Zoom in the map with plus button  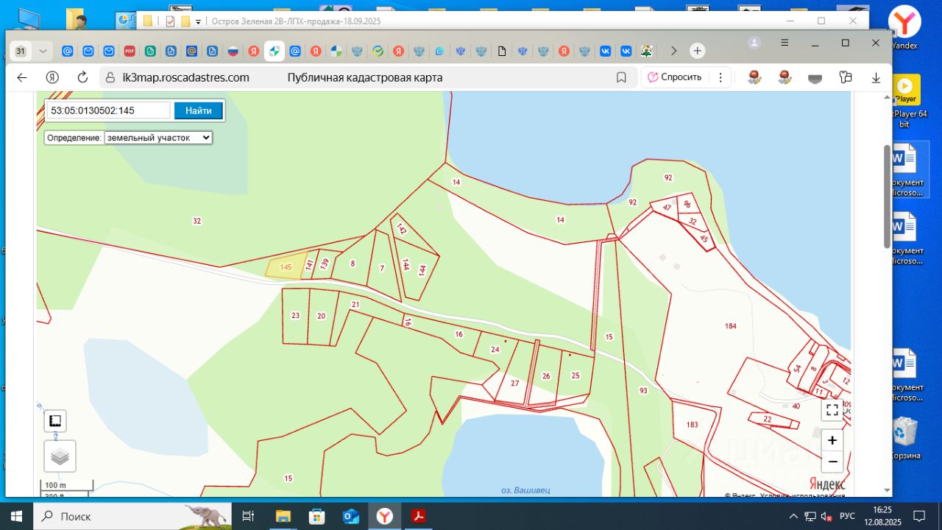pyautogui.click(x=832, y=440)
